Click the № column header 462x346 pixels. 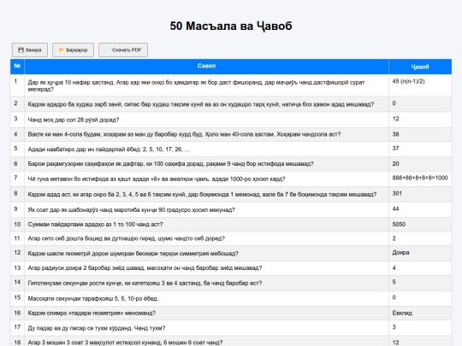click(17, 66)
